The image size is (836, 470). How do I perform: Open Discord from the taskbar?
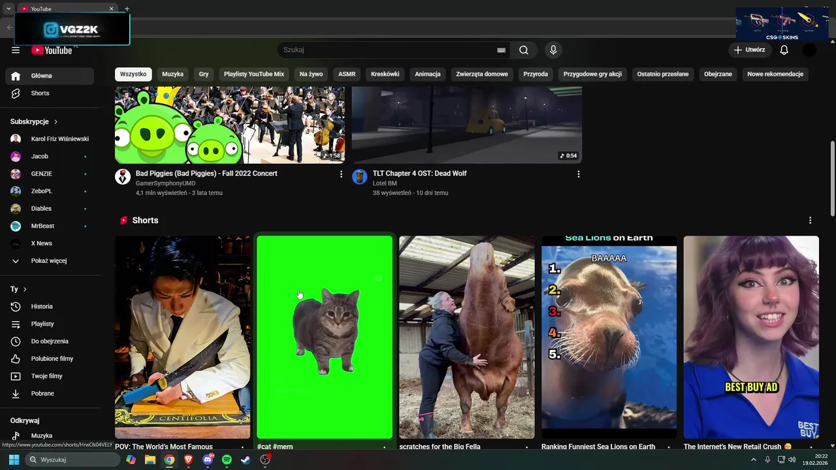(208, 460)
